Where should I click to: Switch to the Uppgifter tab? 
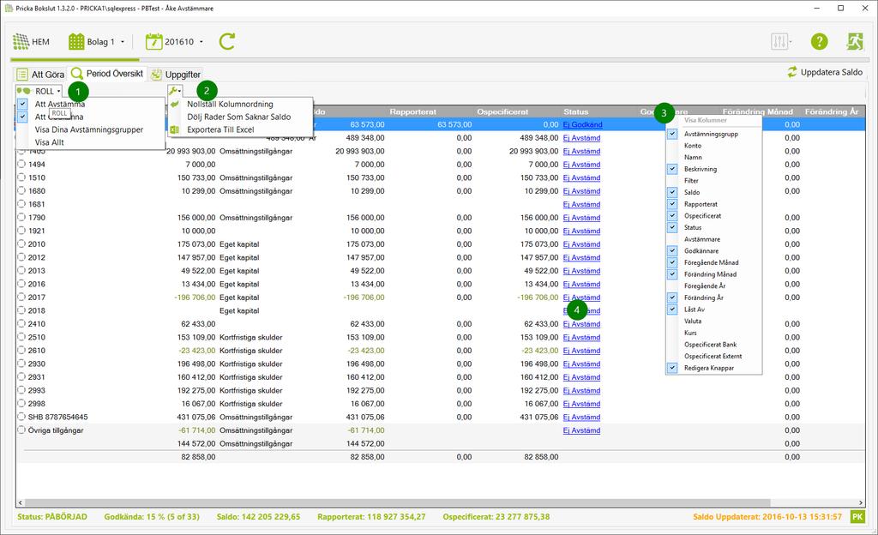(x=176, y=75)
